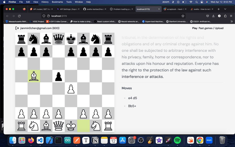Click the black queen piece

click(x=58, y=39)
